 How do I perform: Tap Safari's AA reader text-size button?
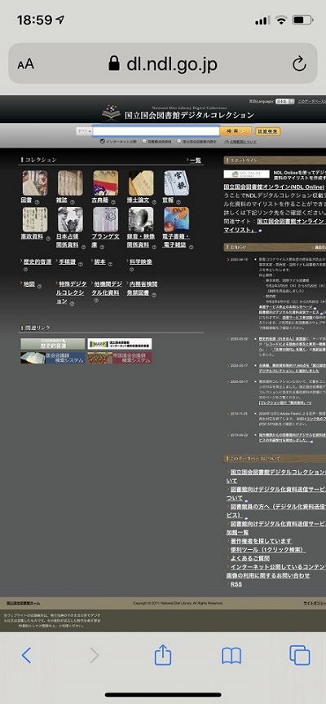[x=25, y=64]
